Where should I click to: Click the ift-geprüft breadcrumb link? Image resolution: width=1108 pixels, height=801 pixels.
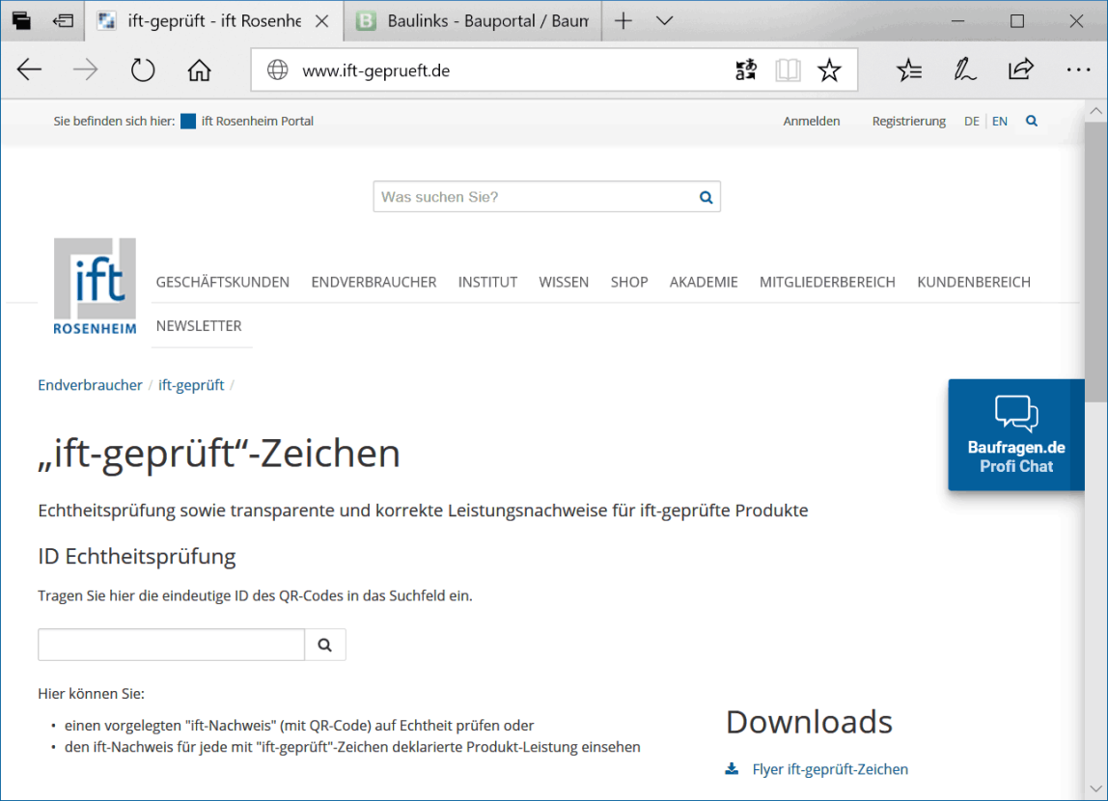[x=191, y=385]
